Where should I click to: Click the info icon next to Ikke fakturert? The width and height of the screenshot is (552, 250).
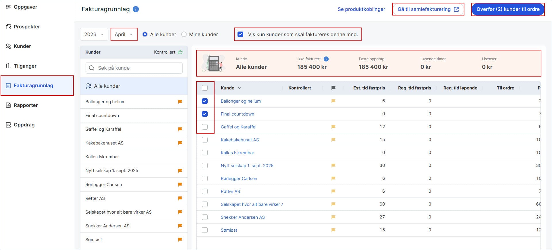[326, 59]
